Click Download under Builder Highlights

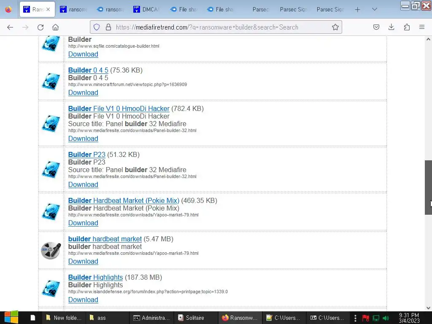click(x=83, y=300)
